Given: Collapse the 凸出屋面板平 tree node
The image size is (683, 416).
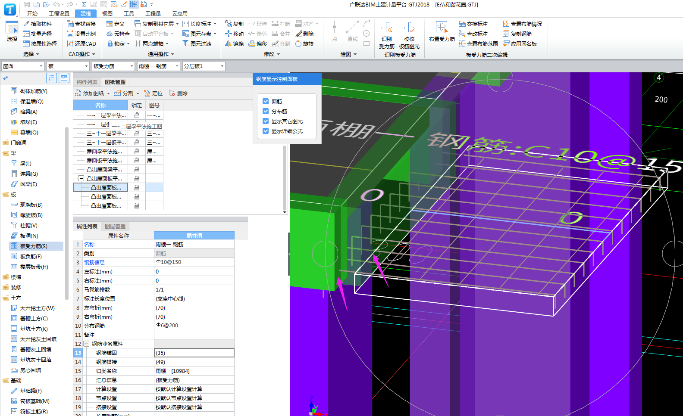Looking at the screenshot, I should tap(81, 178).
